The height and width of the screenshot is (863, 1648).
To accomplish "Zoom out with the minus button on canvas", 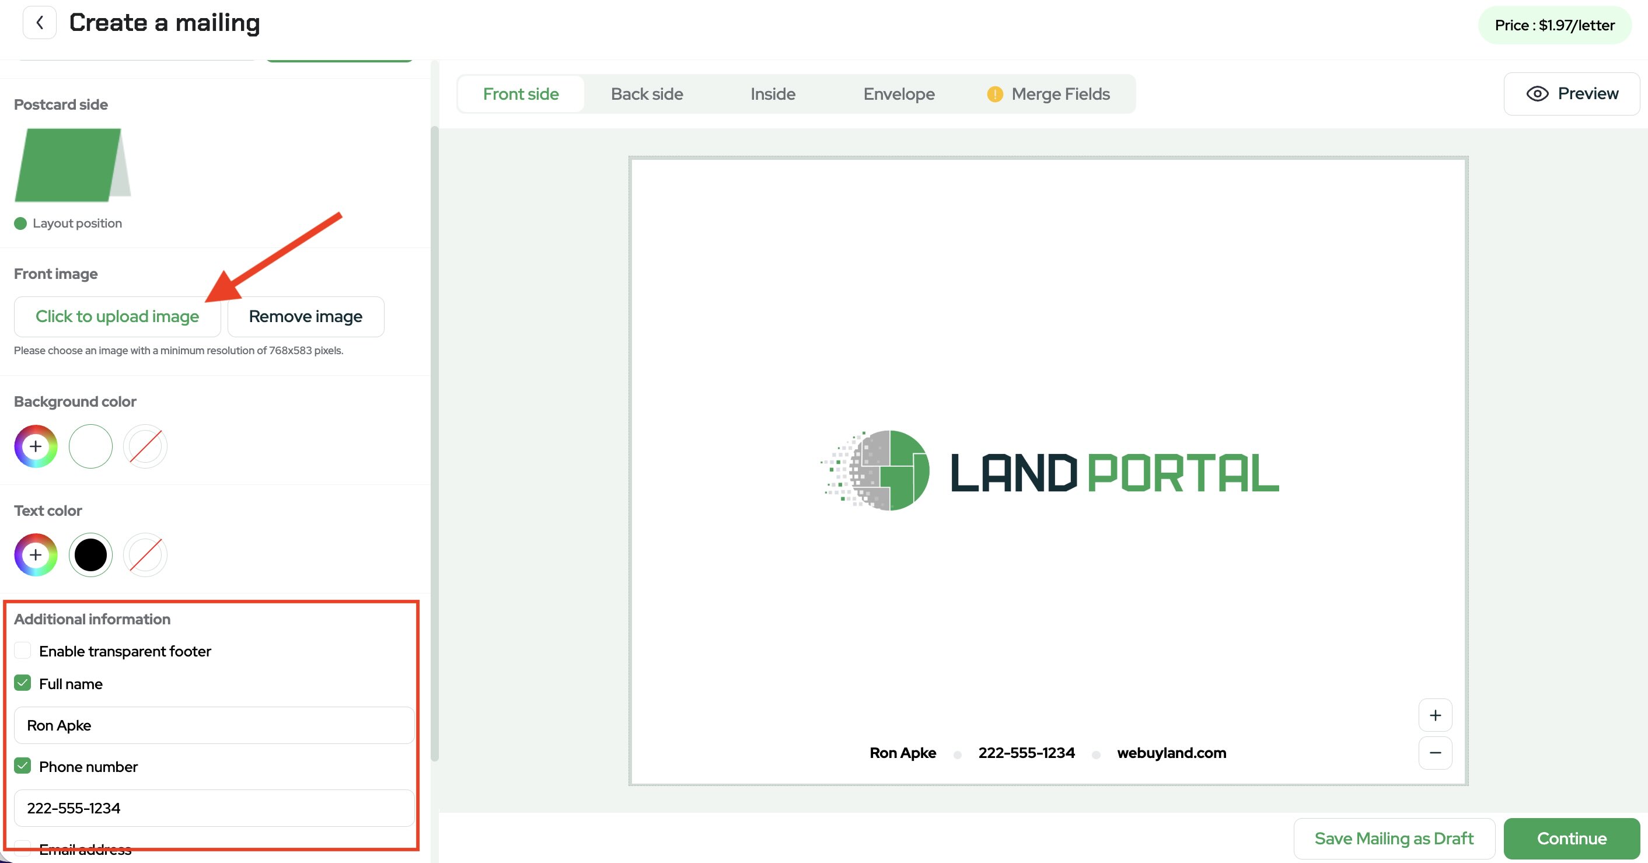I will point(1435,752).
